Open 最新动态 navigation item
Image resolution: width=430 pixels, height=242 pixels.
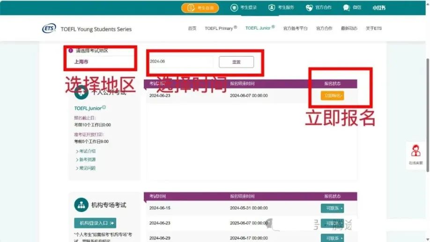pos(349,28)
